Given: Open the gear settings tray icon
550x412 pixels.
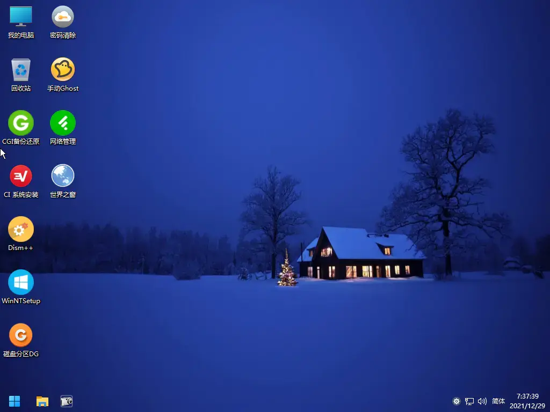Looking at the screenshot, I should pyautogui.click(x=457, y=401).
